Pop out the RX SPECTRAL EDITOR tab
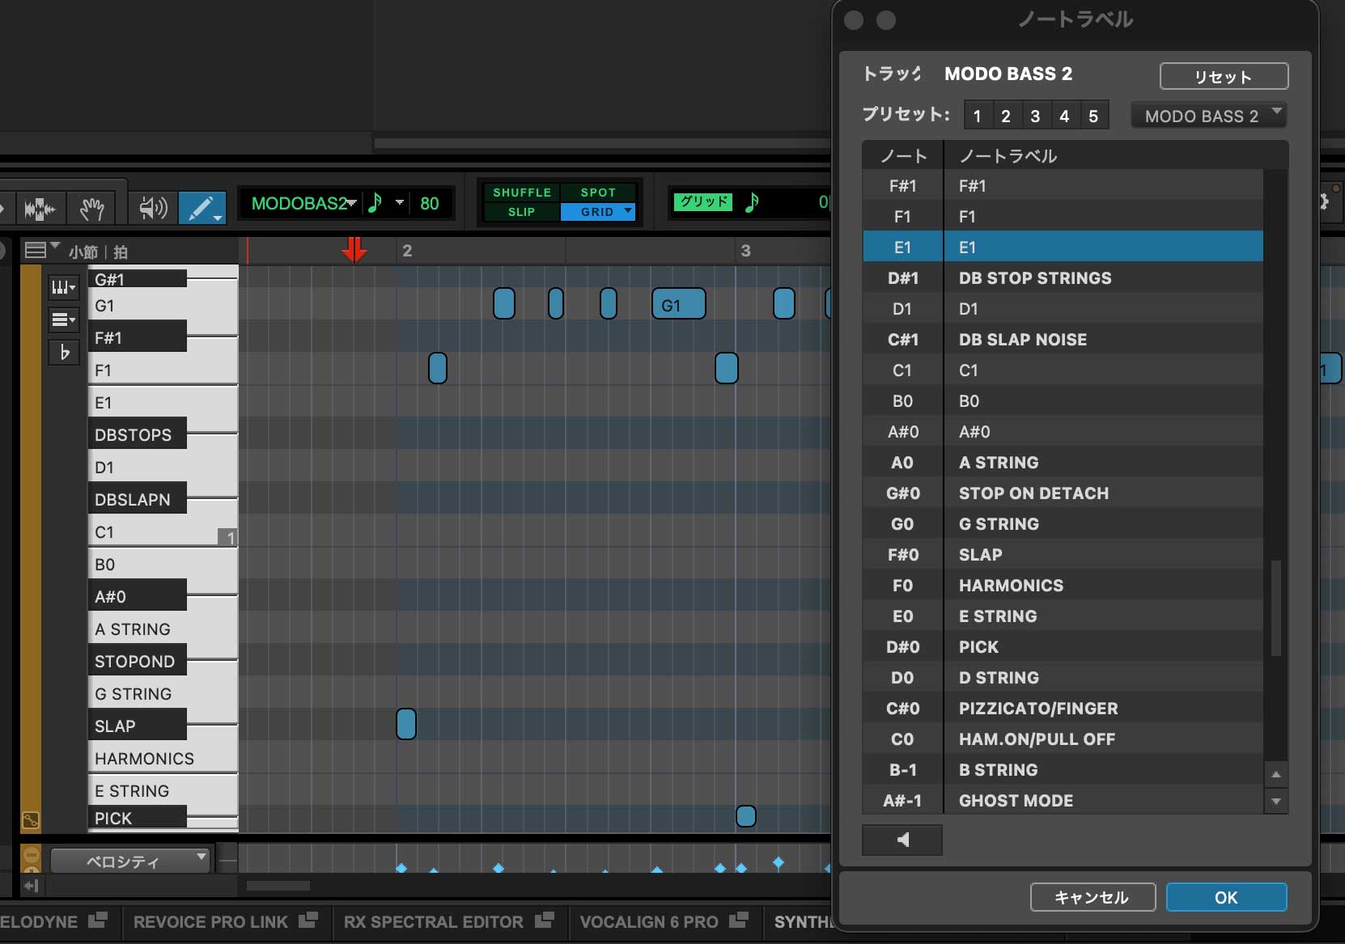This screenshot has width=1345, height=944. [x=544, y=921]
